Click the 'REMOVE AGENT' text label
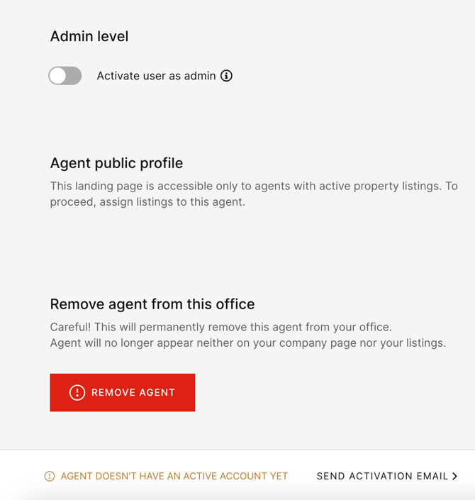Image resolution: width=475 pixels, height=500 pixels. 133,392
